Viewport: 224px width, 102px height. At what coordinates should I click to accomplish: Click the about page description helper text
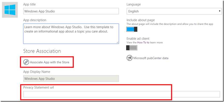[170, 24]
